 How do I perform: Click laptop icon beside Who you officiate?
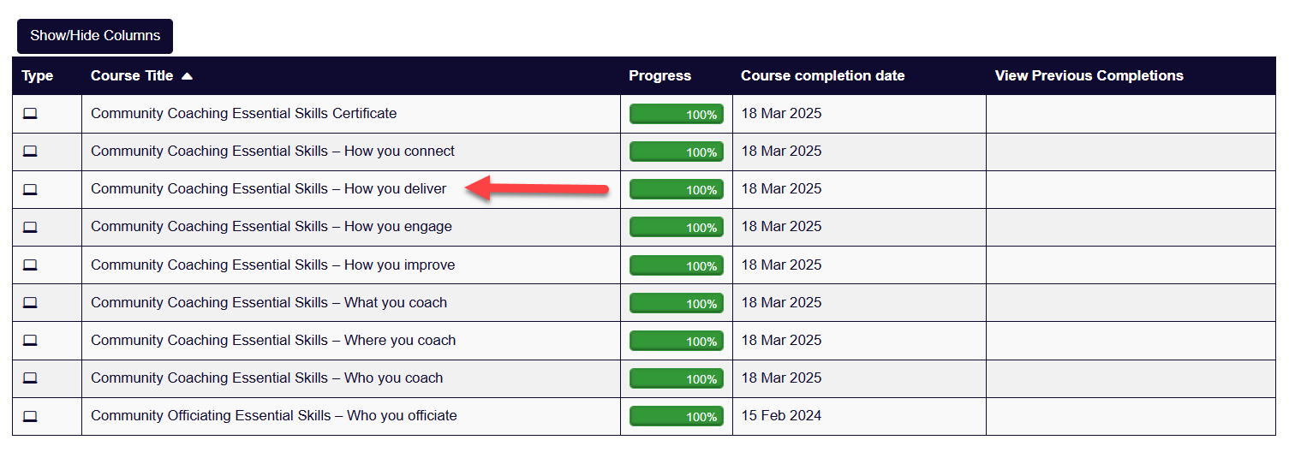[30, 416]
